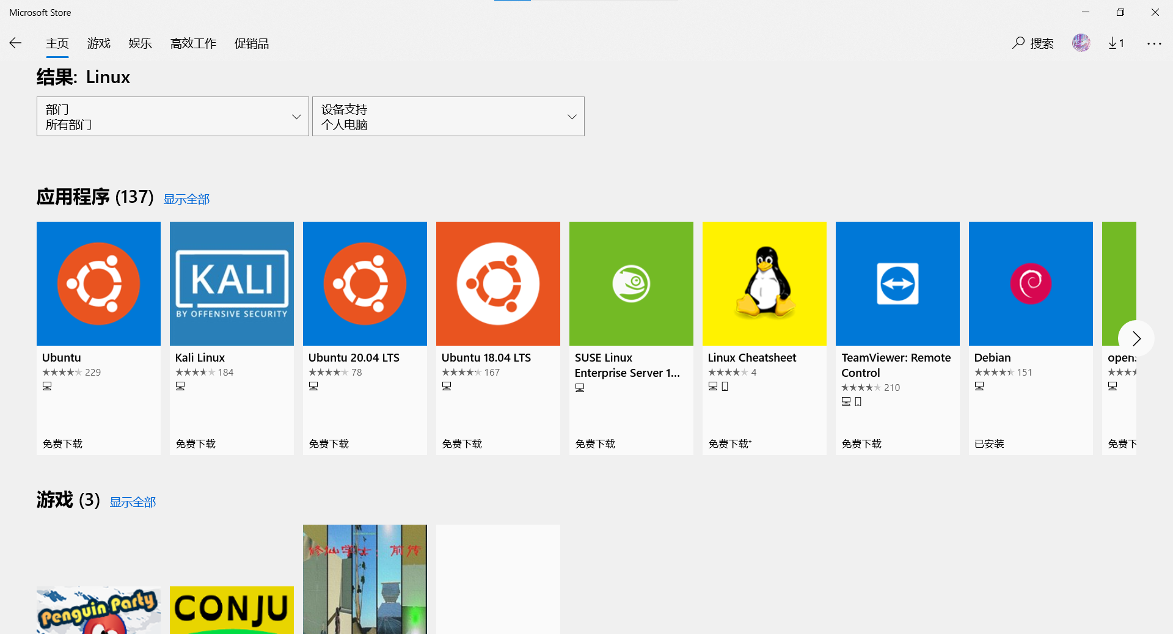Screen dimensions: 1173x634
Task: Switch to the 主页 home tab
Action: click(x=57, y=43)
